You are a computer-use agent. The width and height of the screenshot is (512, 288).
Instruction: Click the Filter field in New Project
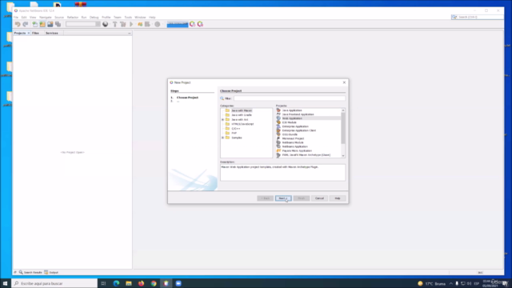pyautogui.click(x=290, y=98)
